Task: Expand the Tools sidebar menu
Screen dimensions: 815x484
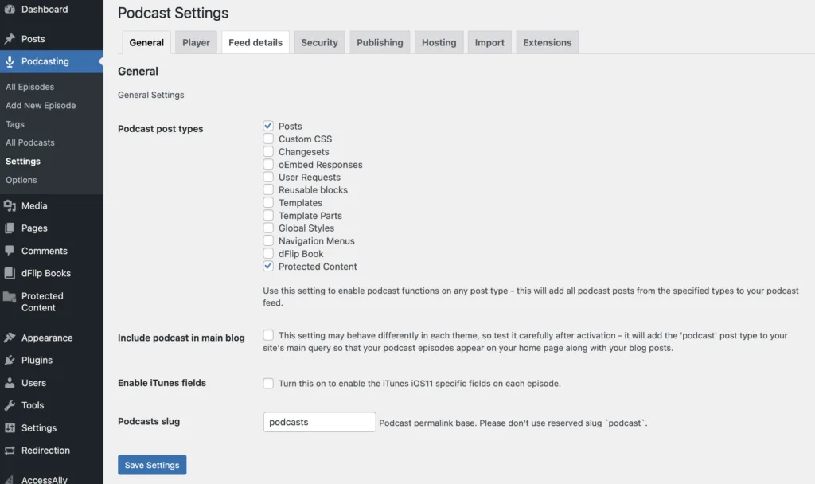Action: (34, 405)
